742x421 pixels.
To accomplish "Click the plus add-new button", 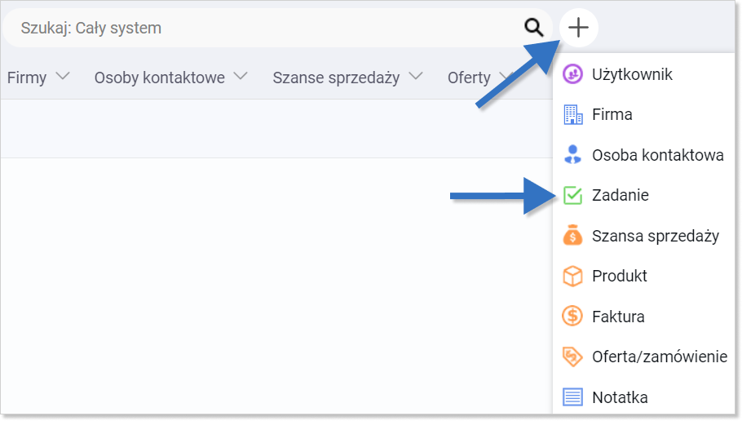I will coord(578,28).
